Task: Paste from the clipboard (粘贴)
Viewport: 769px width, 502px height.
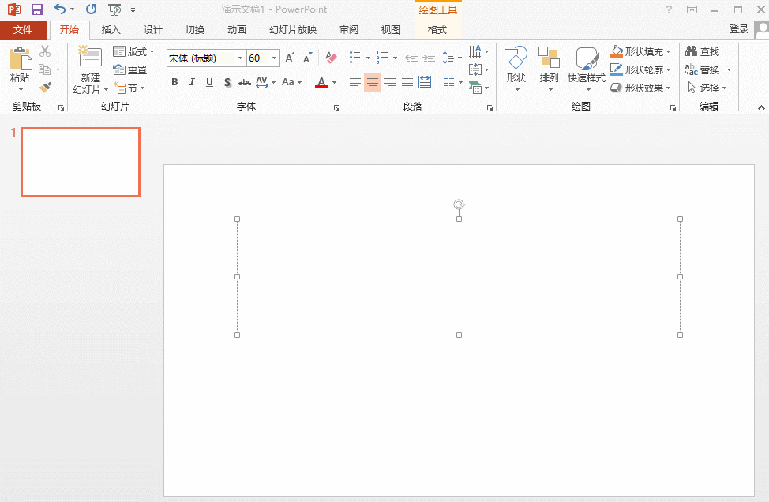Action: pos(20,69)
